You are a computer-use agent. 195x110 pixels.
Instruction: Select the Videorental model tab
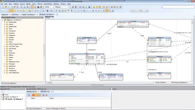click(5, 15)
